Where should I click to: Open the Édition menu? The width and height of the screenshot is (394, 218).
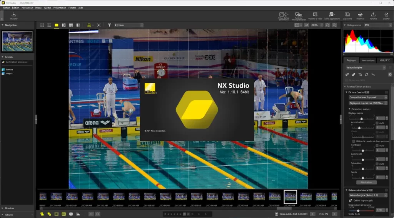point(15,8)
